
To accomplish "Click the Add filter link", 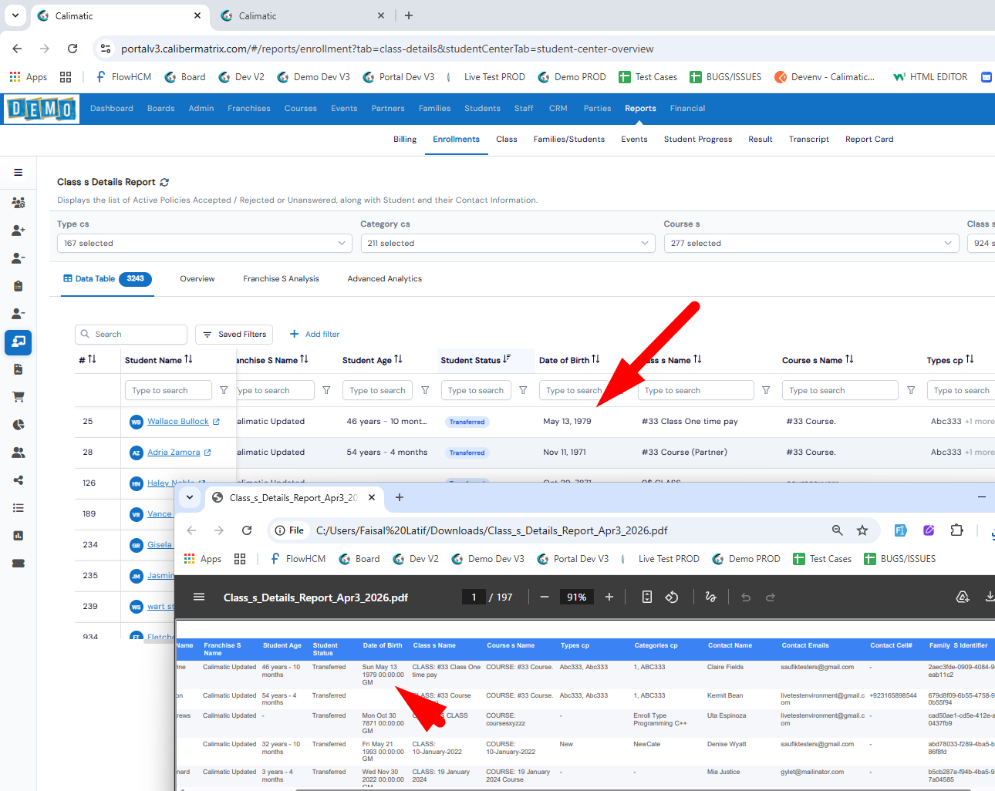I will 315,335.
